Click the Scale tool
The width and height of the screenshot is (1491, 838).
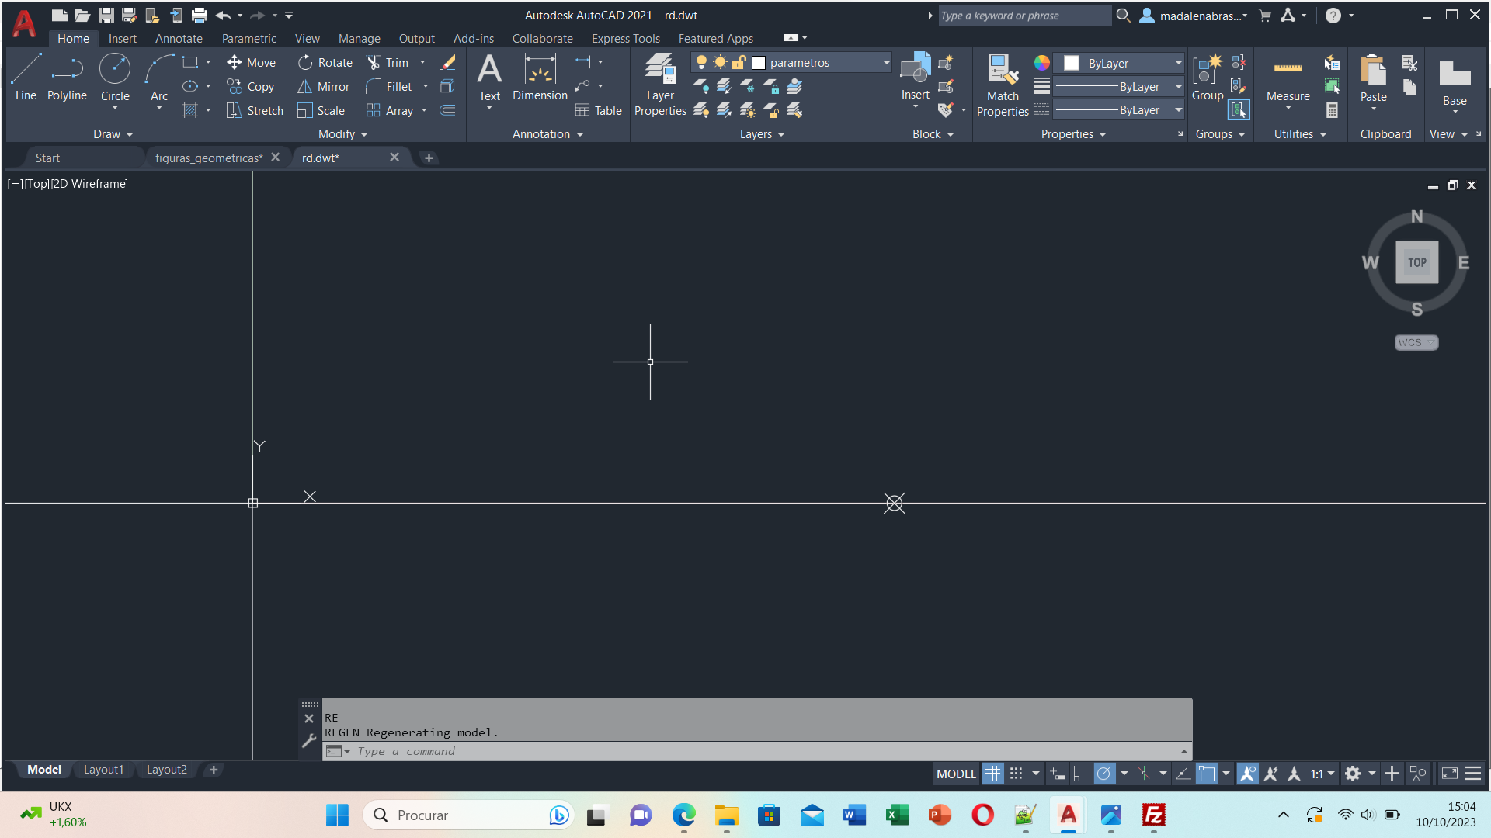coord(321,110)
